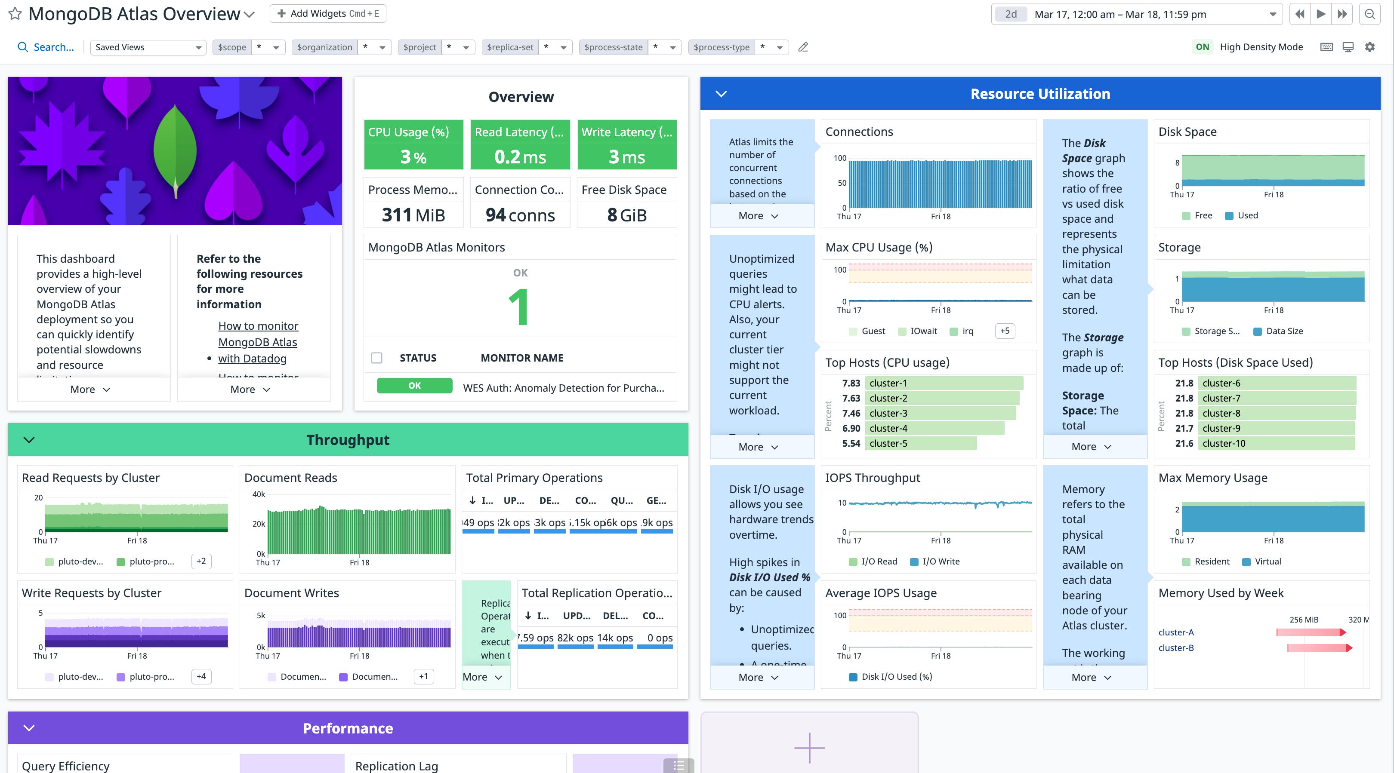The width and height of the screenshot is (1394, 773).
Task: Advance the time range with fast-forward arrows
Action: tap(1343, 14)
